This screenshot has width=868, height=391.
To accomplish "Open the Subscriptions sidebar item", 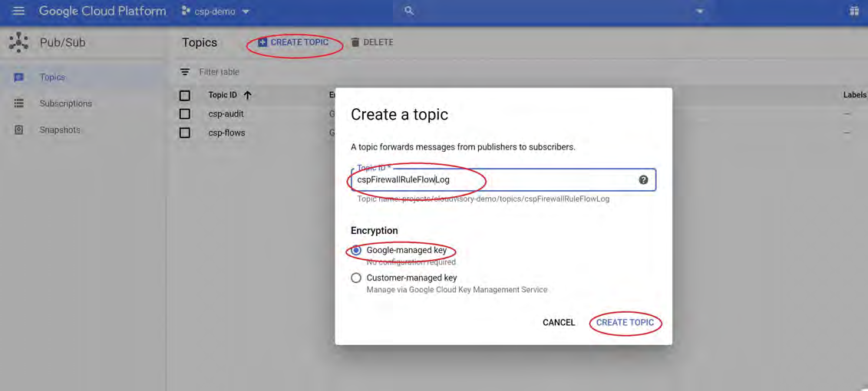I will 83,103.
